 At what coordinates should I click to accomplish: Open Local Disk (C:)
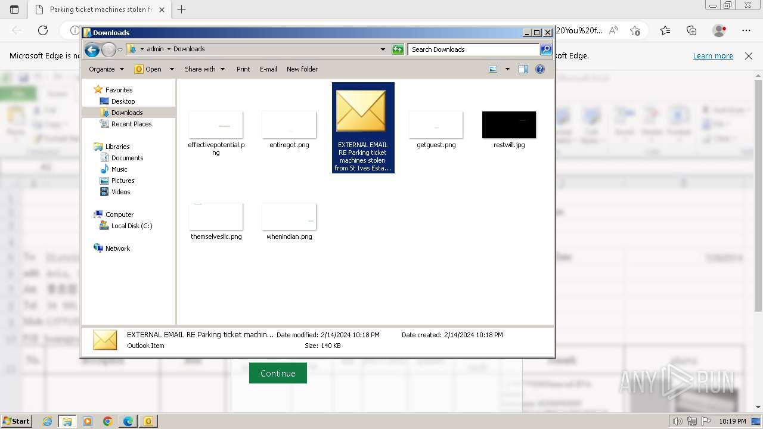[131, 226]
